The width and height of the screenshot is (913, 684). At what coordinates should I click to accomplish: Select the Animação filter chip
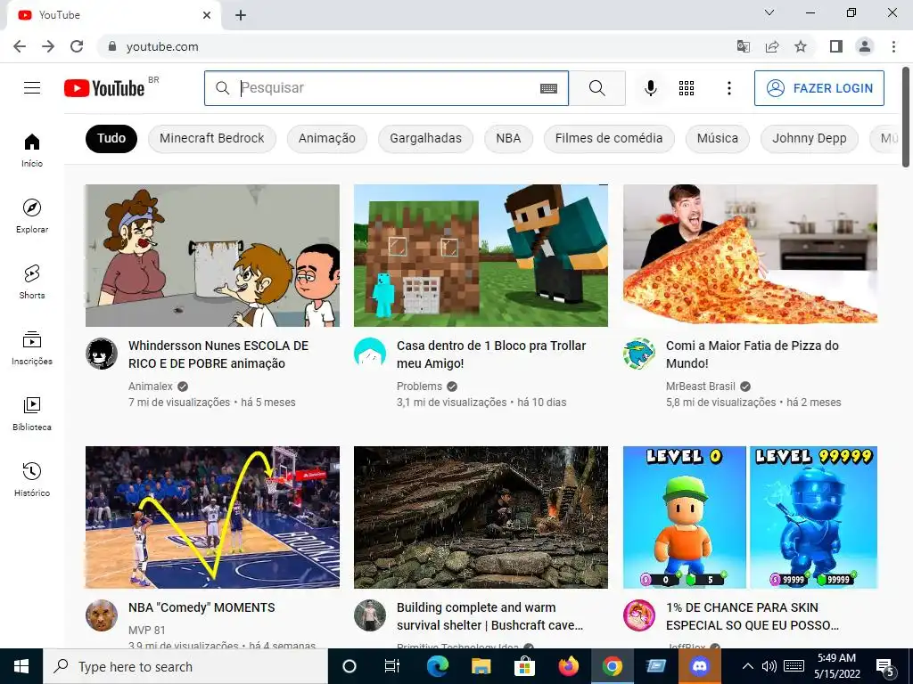point(326,138)
